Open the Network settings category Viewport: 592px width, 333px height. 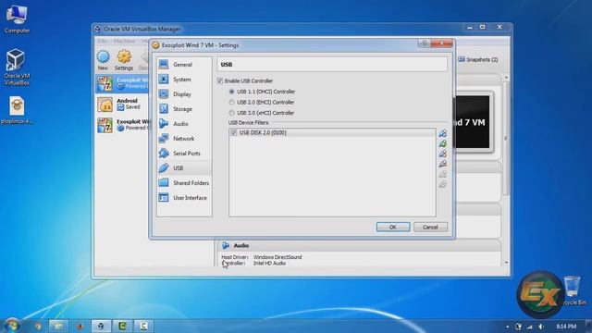(x=184, y=139)
